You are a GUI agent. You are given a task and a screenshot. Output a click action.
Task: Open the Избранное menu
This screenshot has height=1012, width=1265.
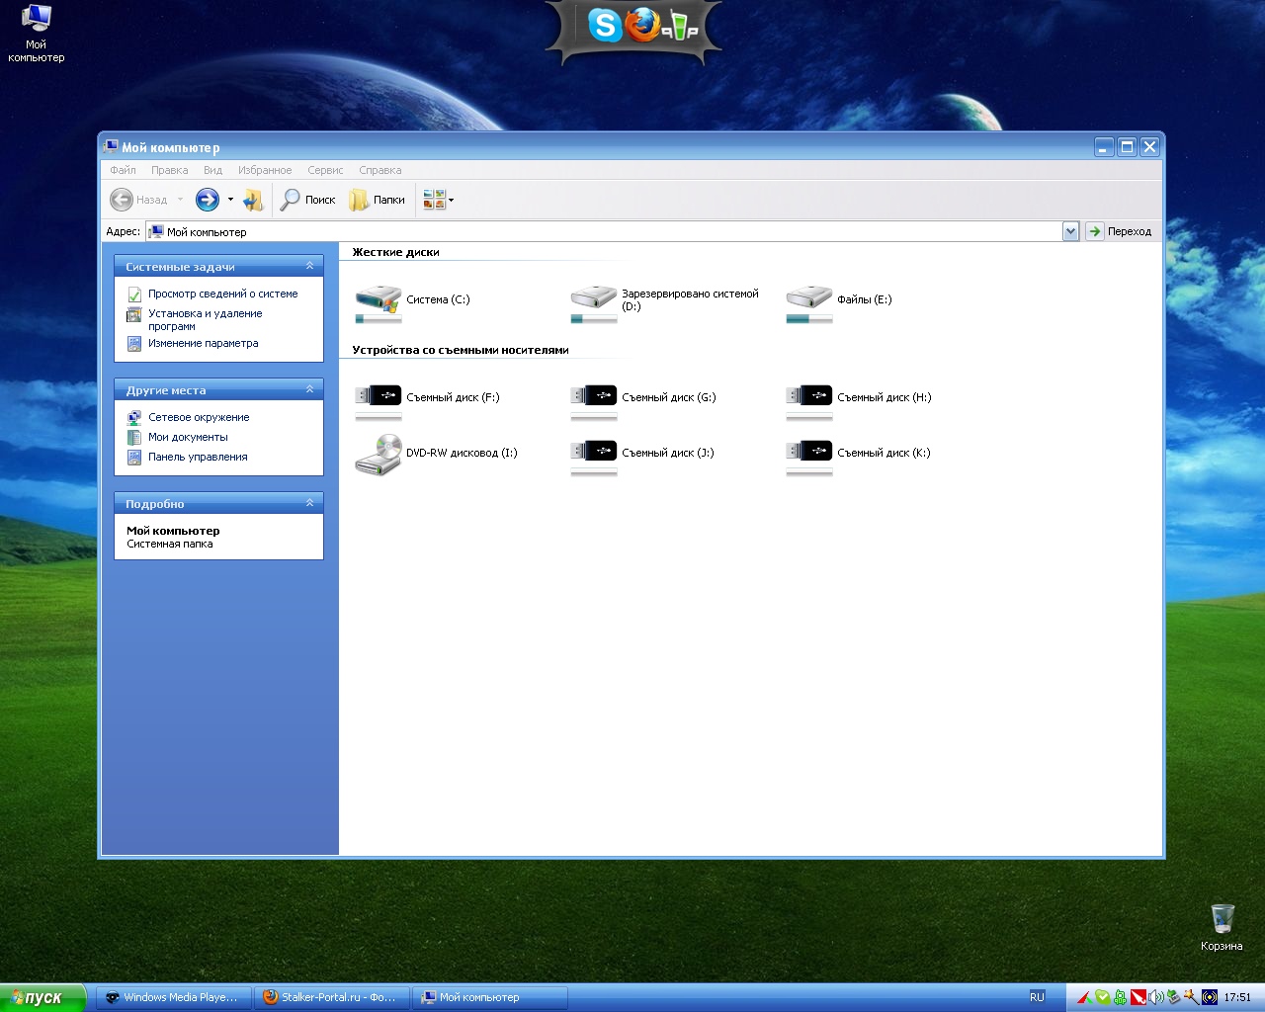pyautogui.click(x=265, y=170)
